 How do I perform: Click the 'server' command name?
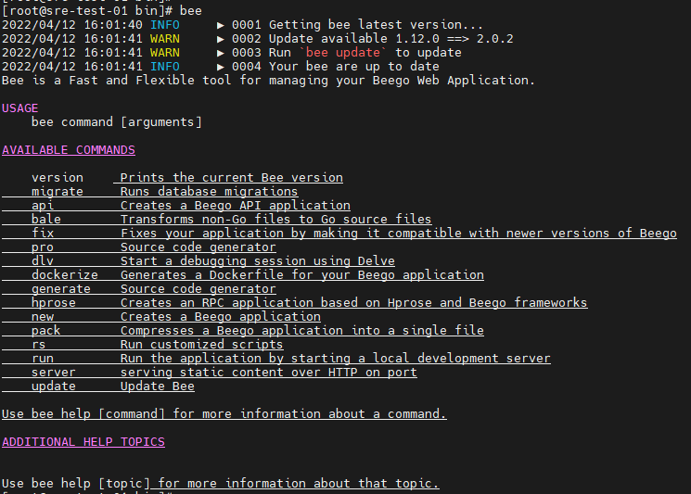[53, 372]
